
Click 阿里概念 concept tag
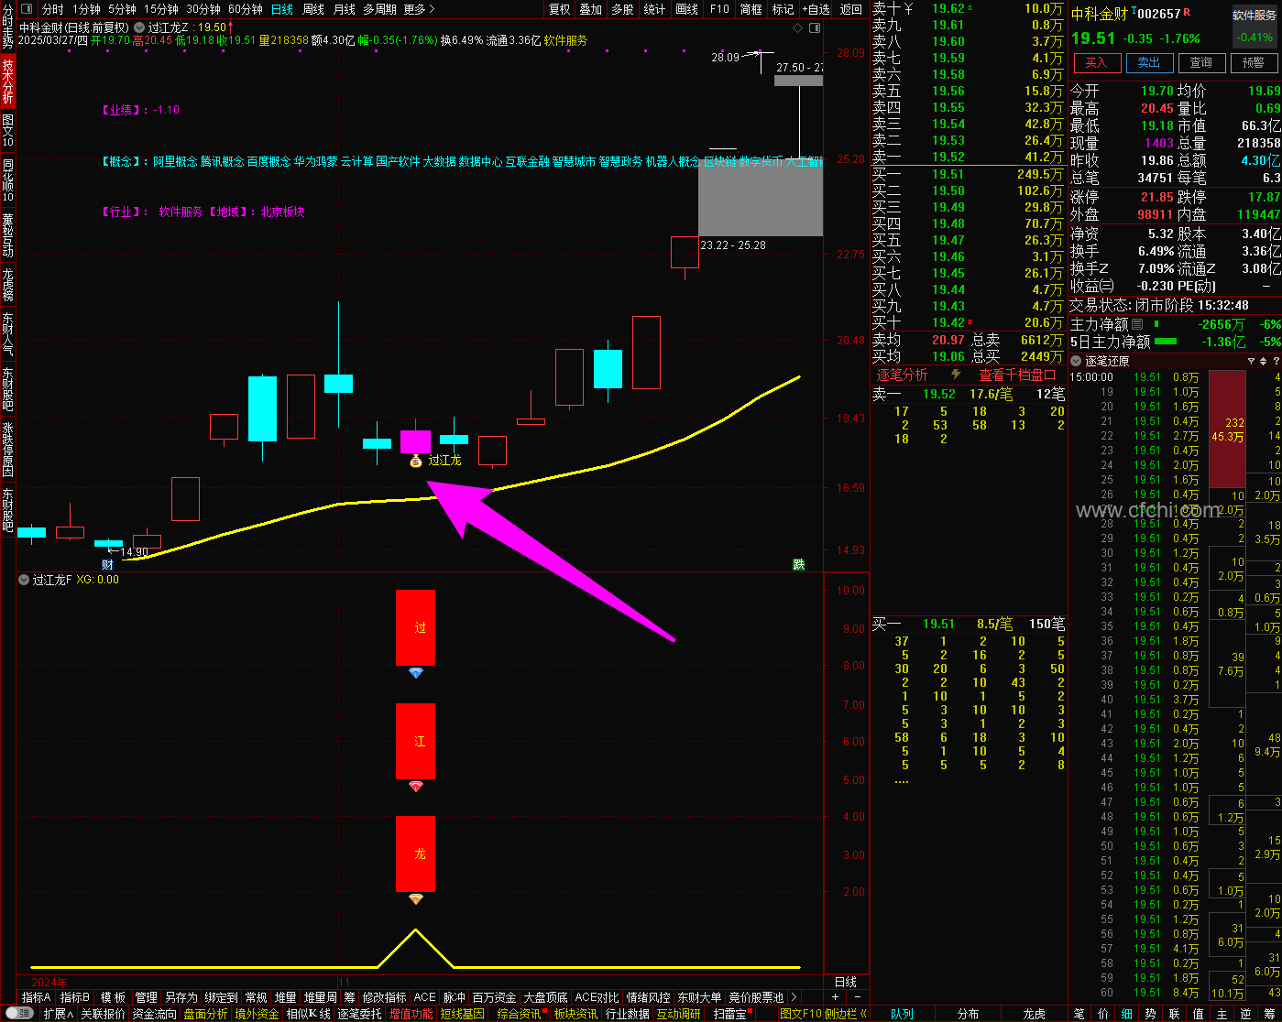(176, 161)
